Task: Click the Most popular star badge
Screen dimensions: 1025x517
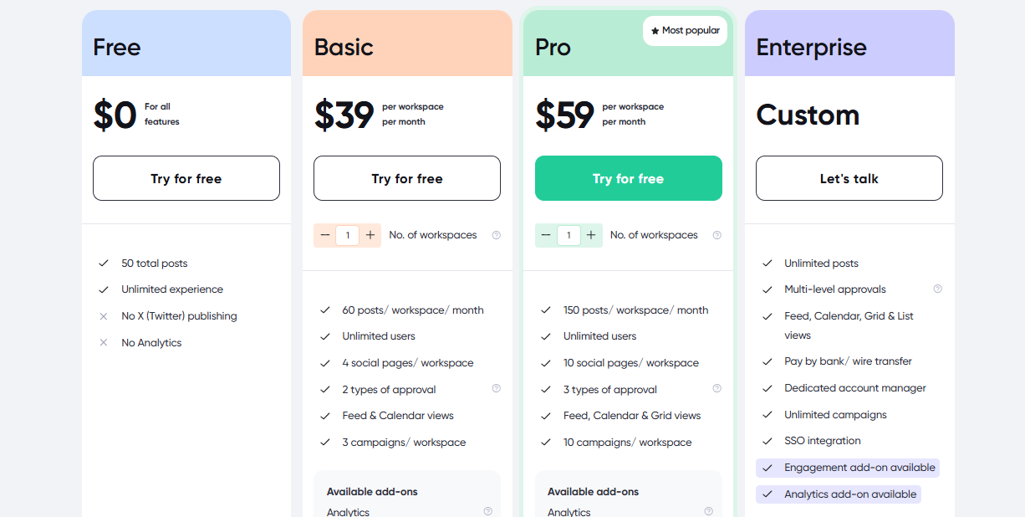Action: pyautogui.click(x=685, y=31)
